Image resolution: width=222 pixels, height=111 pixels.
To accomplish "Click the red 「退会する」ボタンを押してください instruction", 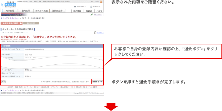I will click(39, 37).
